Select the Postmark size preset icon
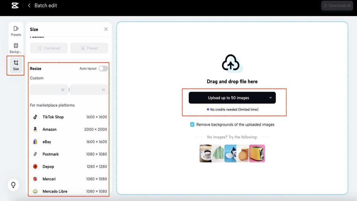 pos(35,154)
